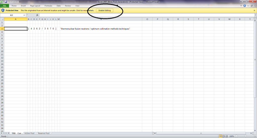Click the zoom slider handle
257x138 pixels.
pos(246,136)
